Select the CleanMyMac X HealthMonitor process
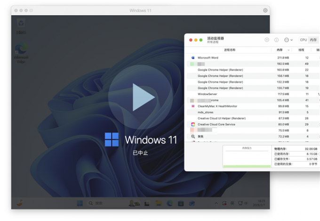 [253, 106]
